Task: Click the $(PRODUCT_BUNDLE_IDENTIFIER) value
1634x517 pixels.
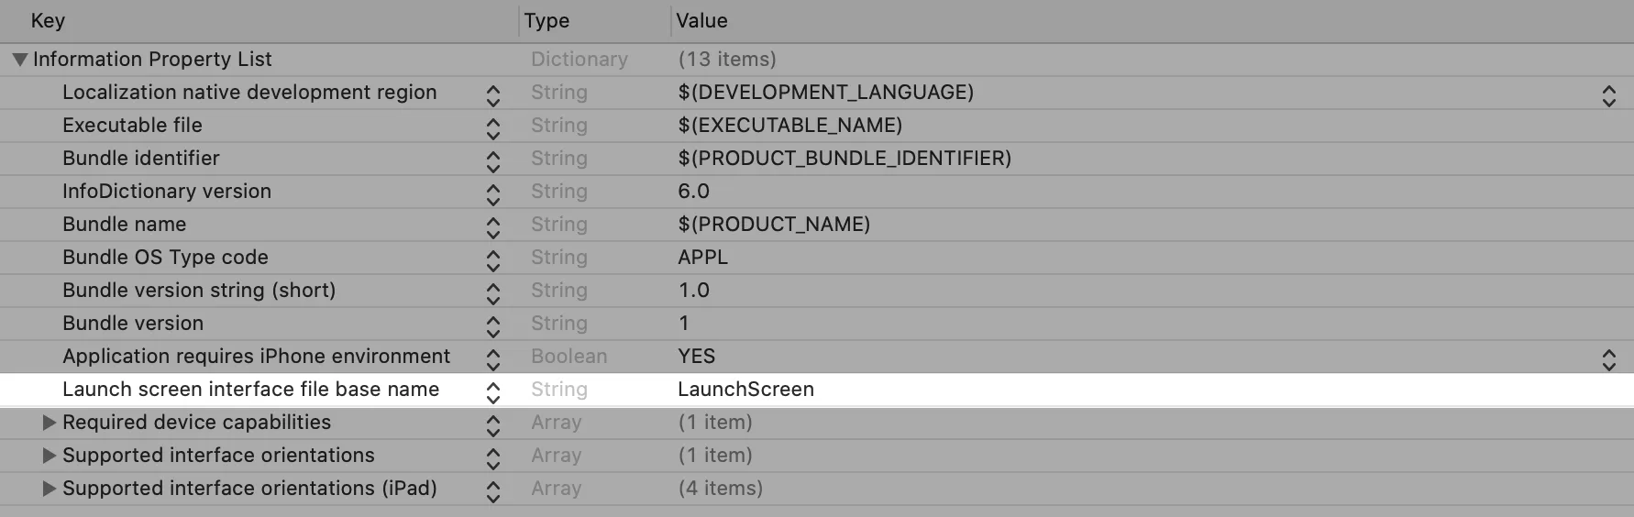Action: tap(845, 159)
